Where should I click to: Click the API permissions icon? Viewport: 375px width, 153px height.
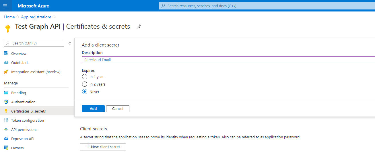coord(6,129)
